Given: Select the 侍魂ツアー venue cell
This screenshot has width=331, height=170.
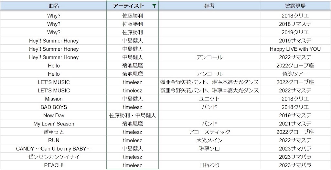Looking at the screenshot, I should [295, 74].
